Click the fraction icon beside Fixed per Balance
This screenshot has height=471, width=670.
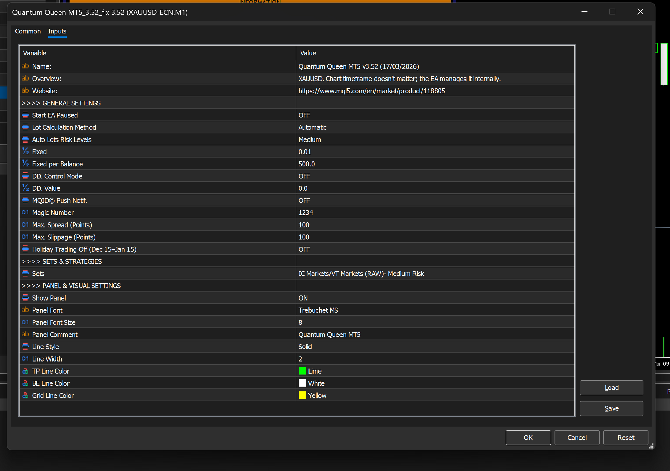[x=25, y=164]
